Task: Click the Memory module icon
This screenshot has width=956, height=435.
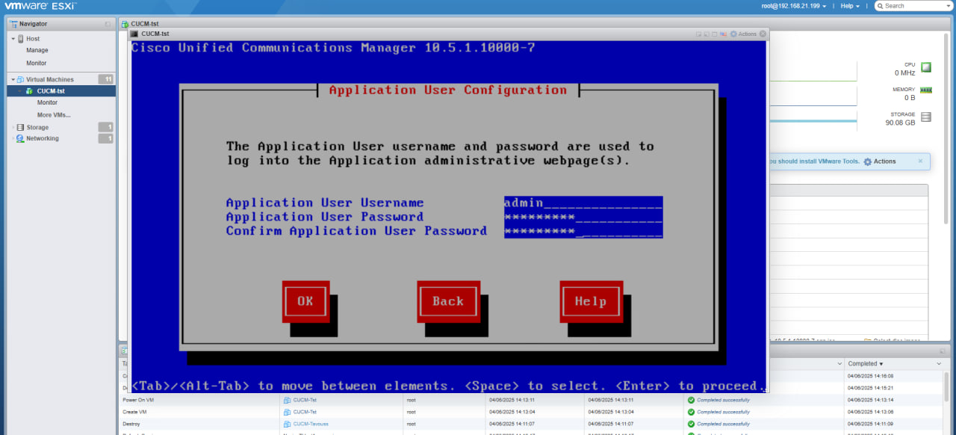Action: click(x=926, y=90)
